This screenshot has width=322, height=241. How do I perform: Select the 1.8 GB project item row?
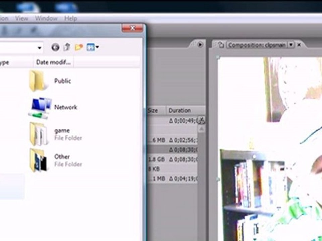tap(172, 159)
